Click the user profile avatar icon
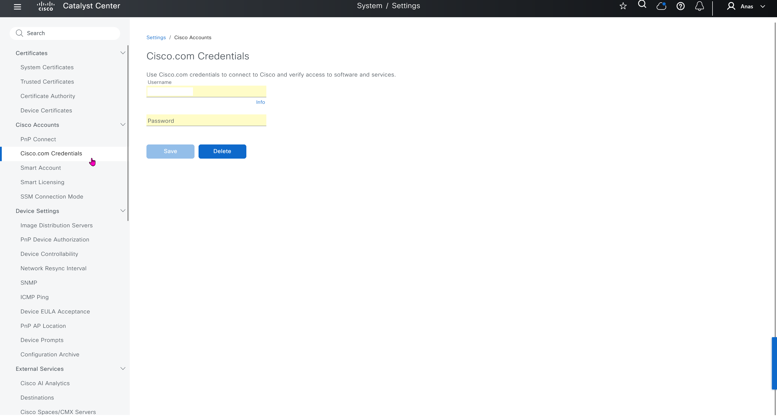This screenshot has width=777, height=418. click(731, 6)
